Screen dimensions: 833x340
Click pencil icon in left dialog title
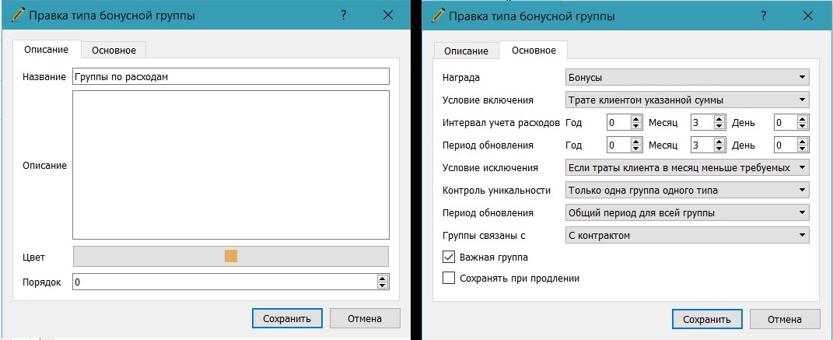(18, 15)
